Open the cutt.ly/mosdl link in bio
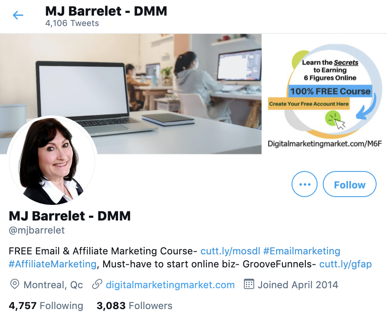 click(230, 251)
